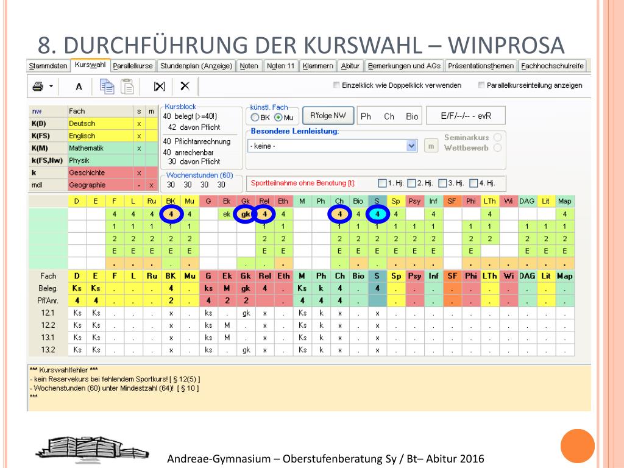Open the Stammdaten tab
624x468 pixels.
[48, 66]
